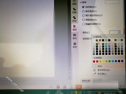Image resolution: width=126 pixels, height=94 pixels.
Task: Pick the highlighted dark brown theme swatch under cursor
Action: click(97, 40)
